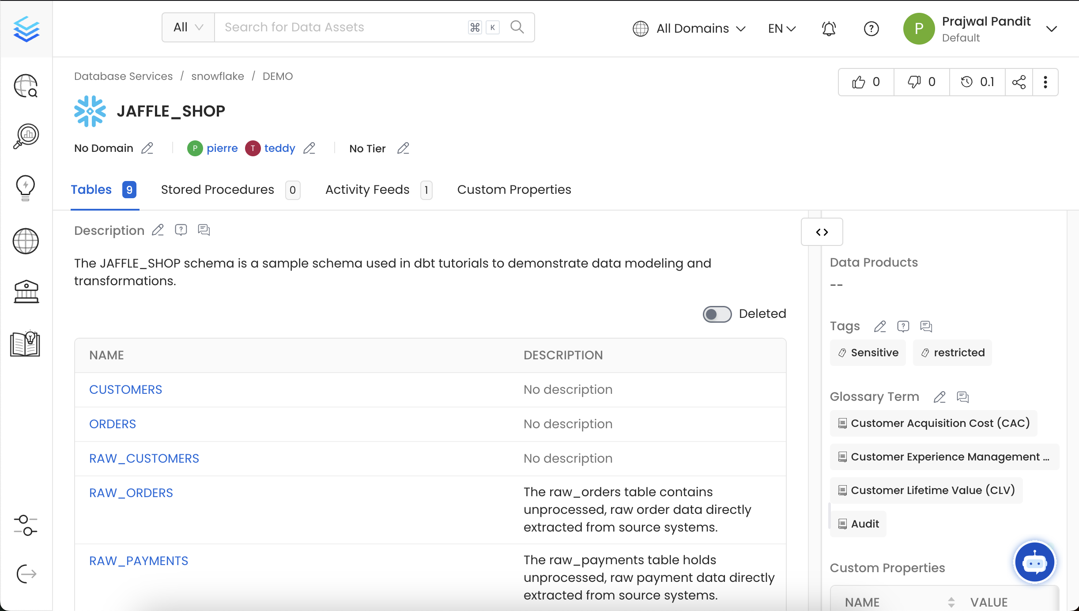The image size is (1079, 611).
Task: Click the thumbs down dislike icon
Action: pyautogui.click(x=914, y=82)
